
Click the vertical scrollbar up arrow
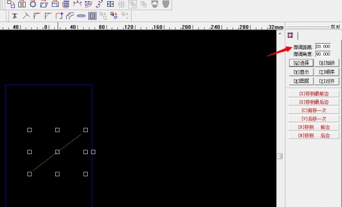(x=280, y=34)
